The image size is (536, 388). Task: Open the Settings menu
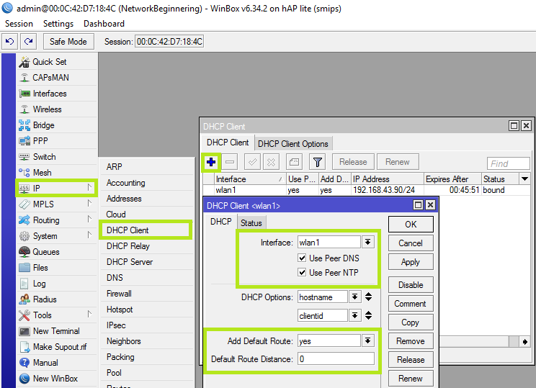coord(58,24)
